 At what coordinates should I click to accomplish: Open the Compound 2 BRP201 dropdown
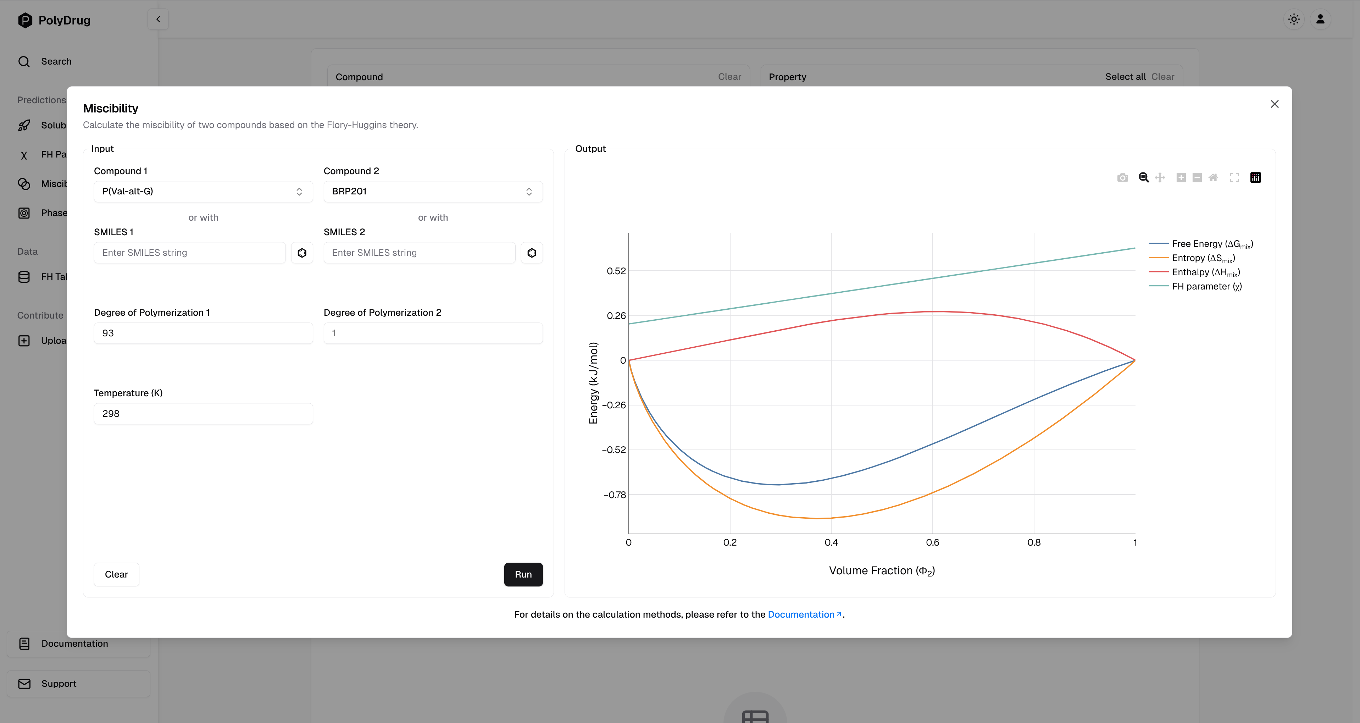[432, 191]
